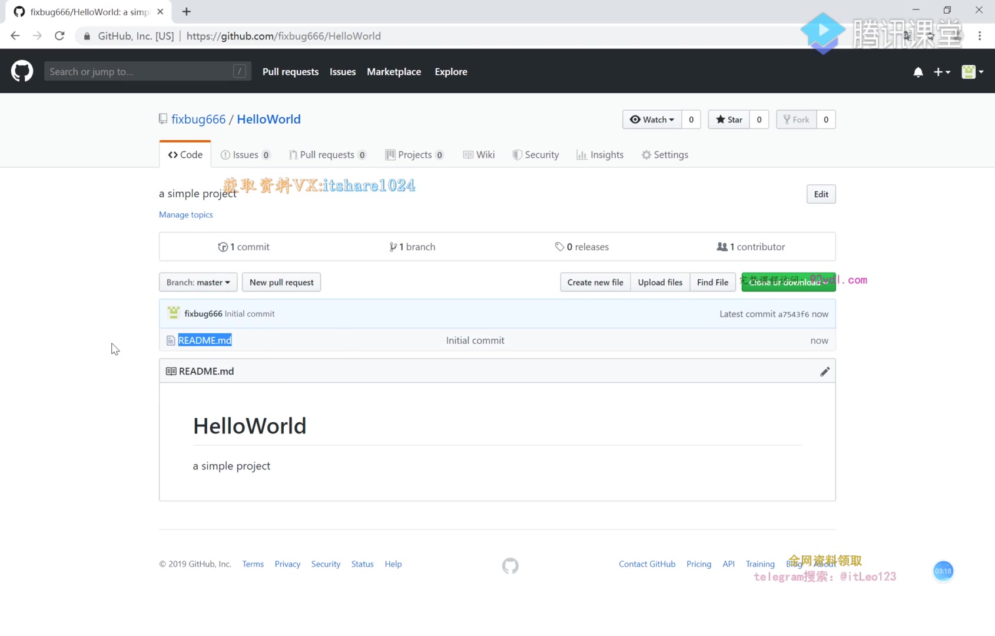Click the Edit description button
The image size is (995, 636).
click(821, 194)
